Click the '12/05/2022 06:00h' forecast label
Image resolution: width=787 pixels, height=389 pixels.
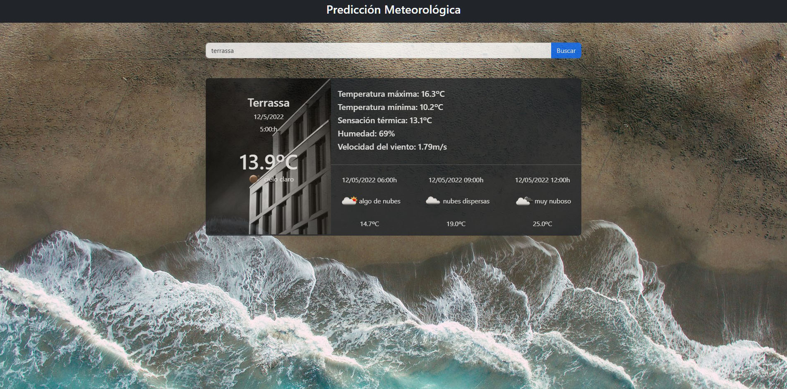(x=369, y=180)
